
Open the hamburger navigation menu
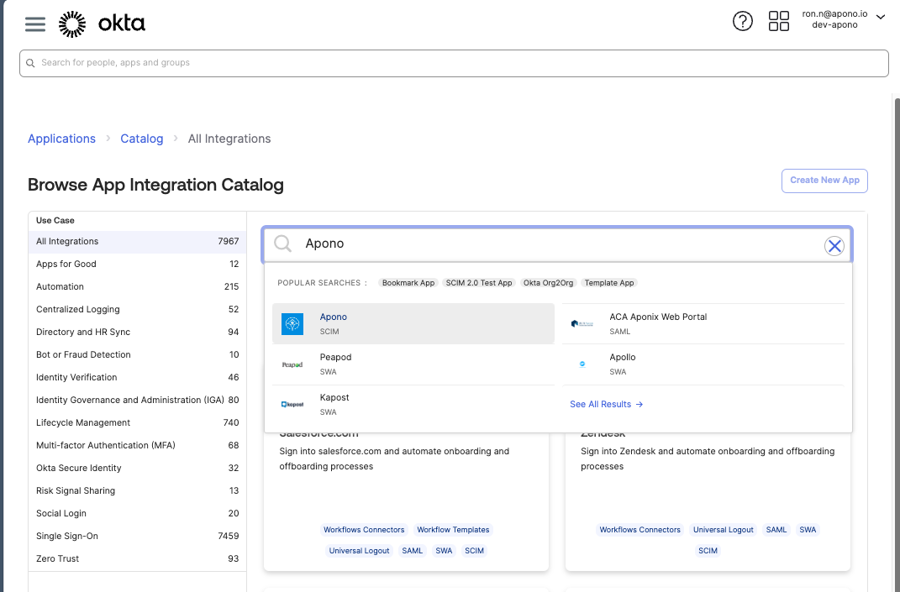tap(35, 24)
